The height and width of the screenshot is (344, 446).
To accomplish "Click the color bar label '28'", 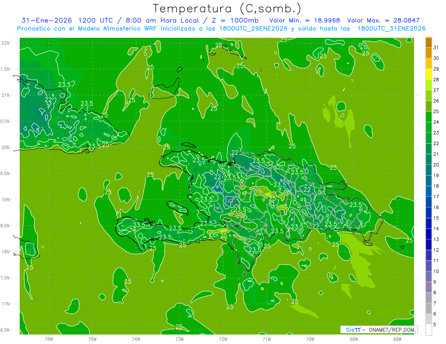I will (x=436, y=79).
